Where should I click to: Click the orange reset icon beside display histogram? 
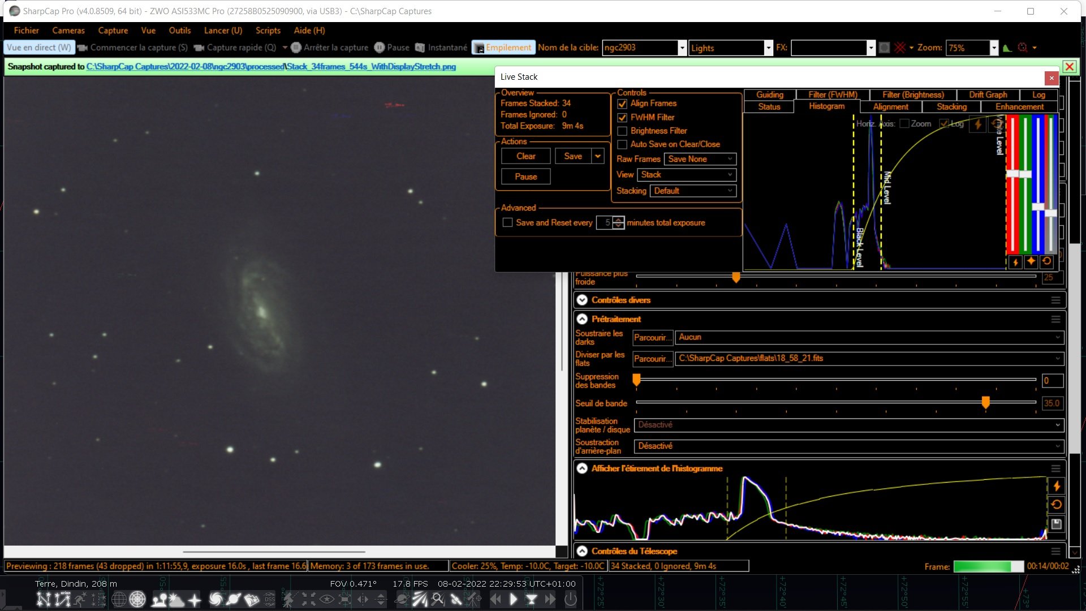coord(1056,505)
